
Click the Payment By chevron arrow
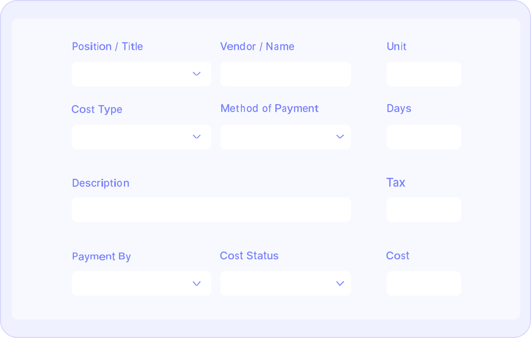(x=196, y=283)
